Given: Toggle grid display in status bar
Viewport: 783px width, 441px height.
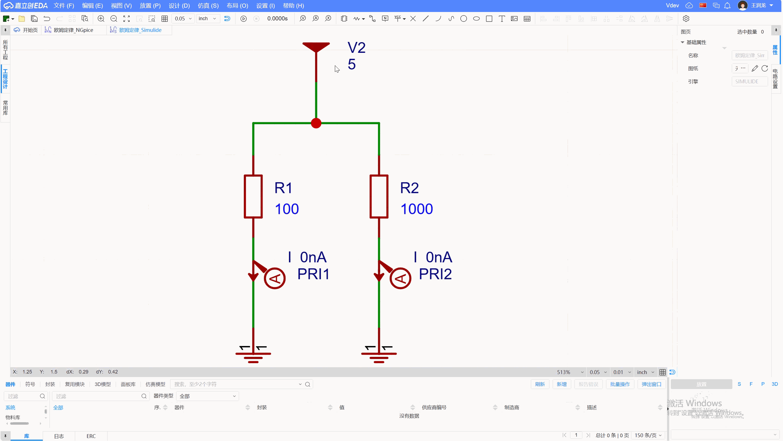Looking at the screenshot, I should [x=663, y=372].
